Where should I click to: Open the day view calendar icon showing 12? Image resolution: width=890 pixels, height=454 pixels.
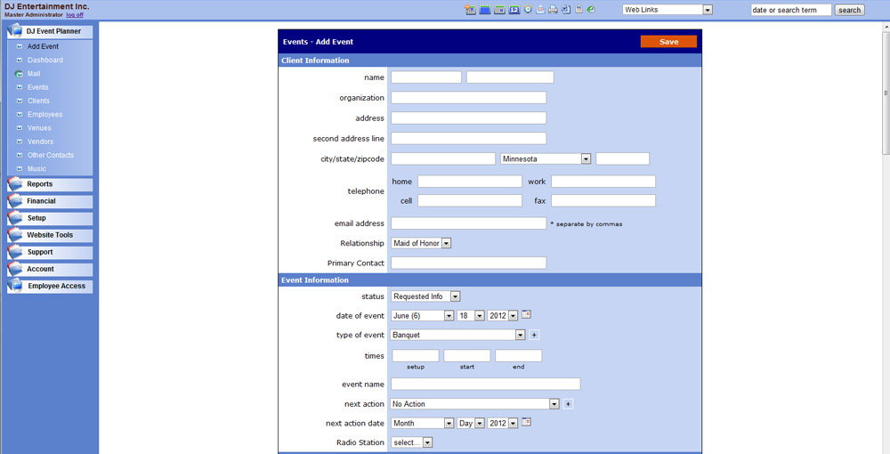514,10
